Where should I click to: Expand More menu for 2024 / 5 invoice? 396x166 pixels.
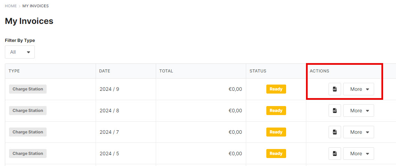(358, 154)
